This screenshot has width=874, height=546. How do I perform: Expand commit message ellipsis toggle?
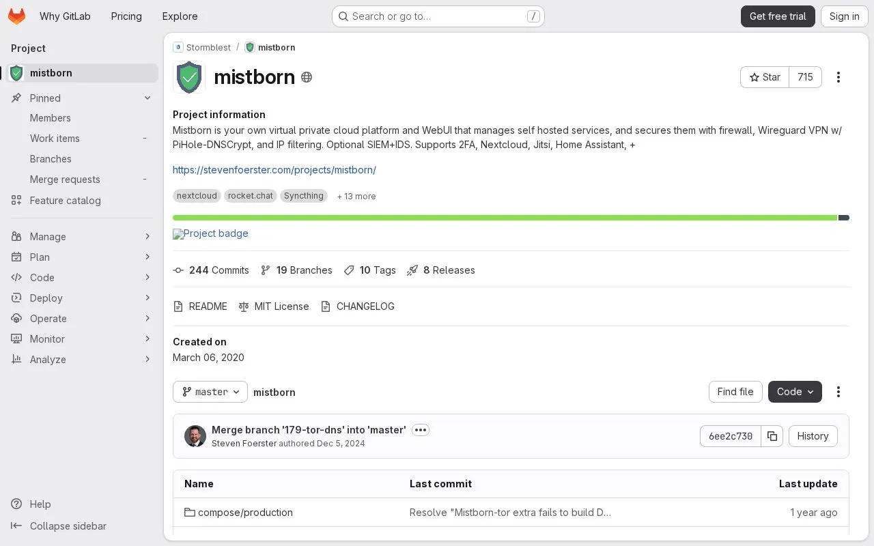click(421, 430)
